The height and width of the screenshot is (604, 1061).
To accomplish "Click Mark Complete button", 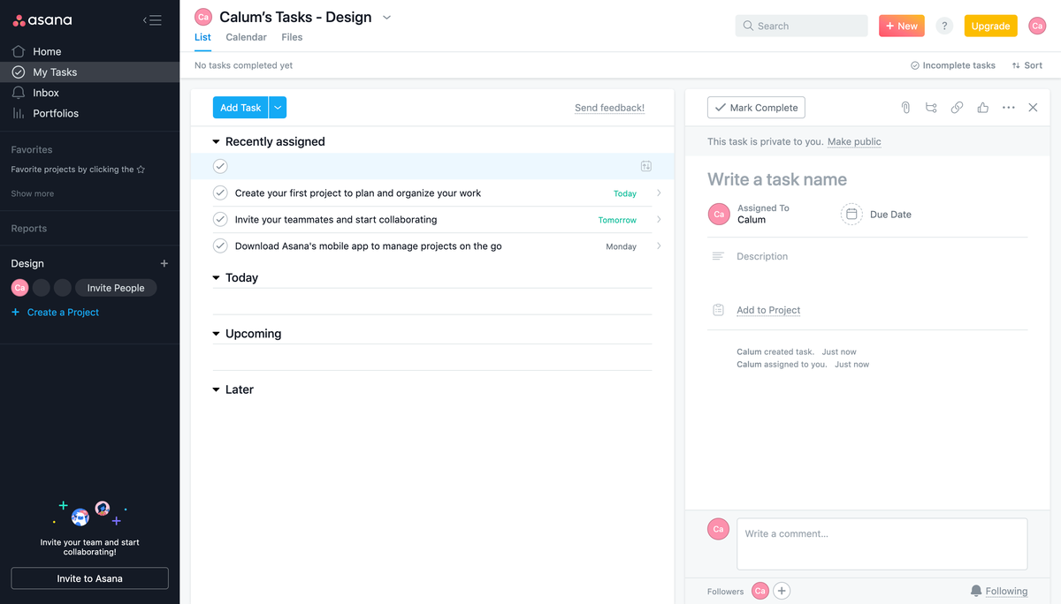I will (756, 108).
